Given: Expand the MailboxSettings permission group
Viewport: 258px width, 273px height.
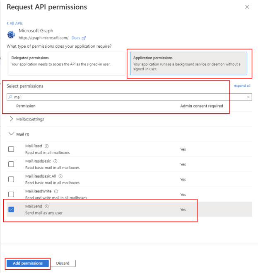Looking at the screenshot, I should 11,119.
